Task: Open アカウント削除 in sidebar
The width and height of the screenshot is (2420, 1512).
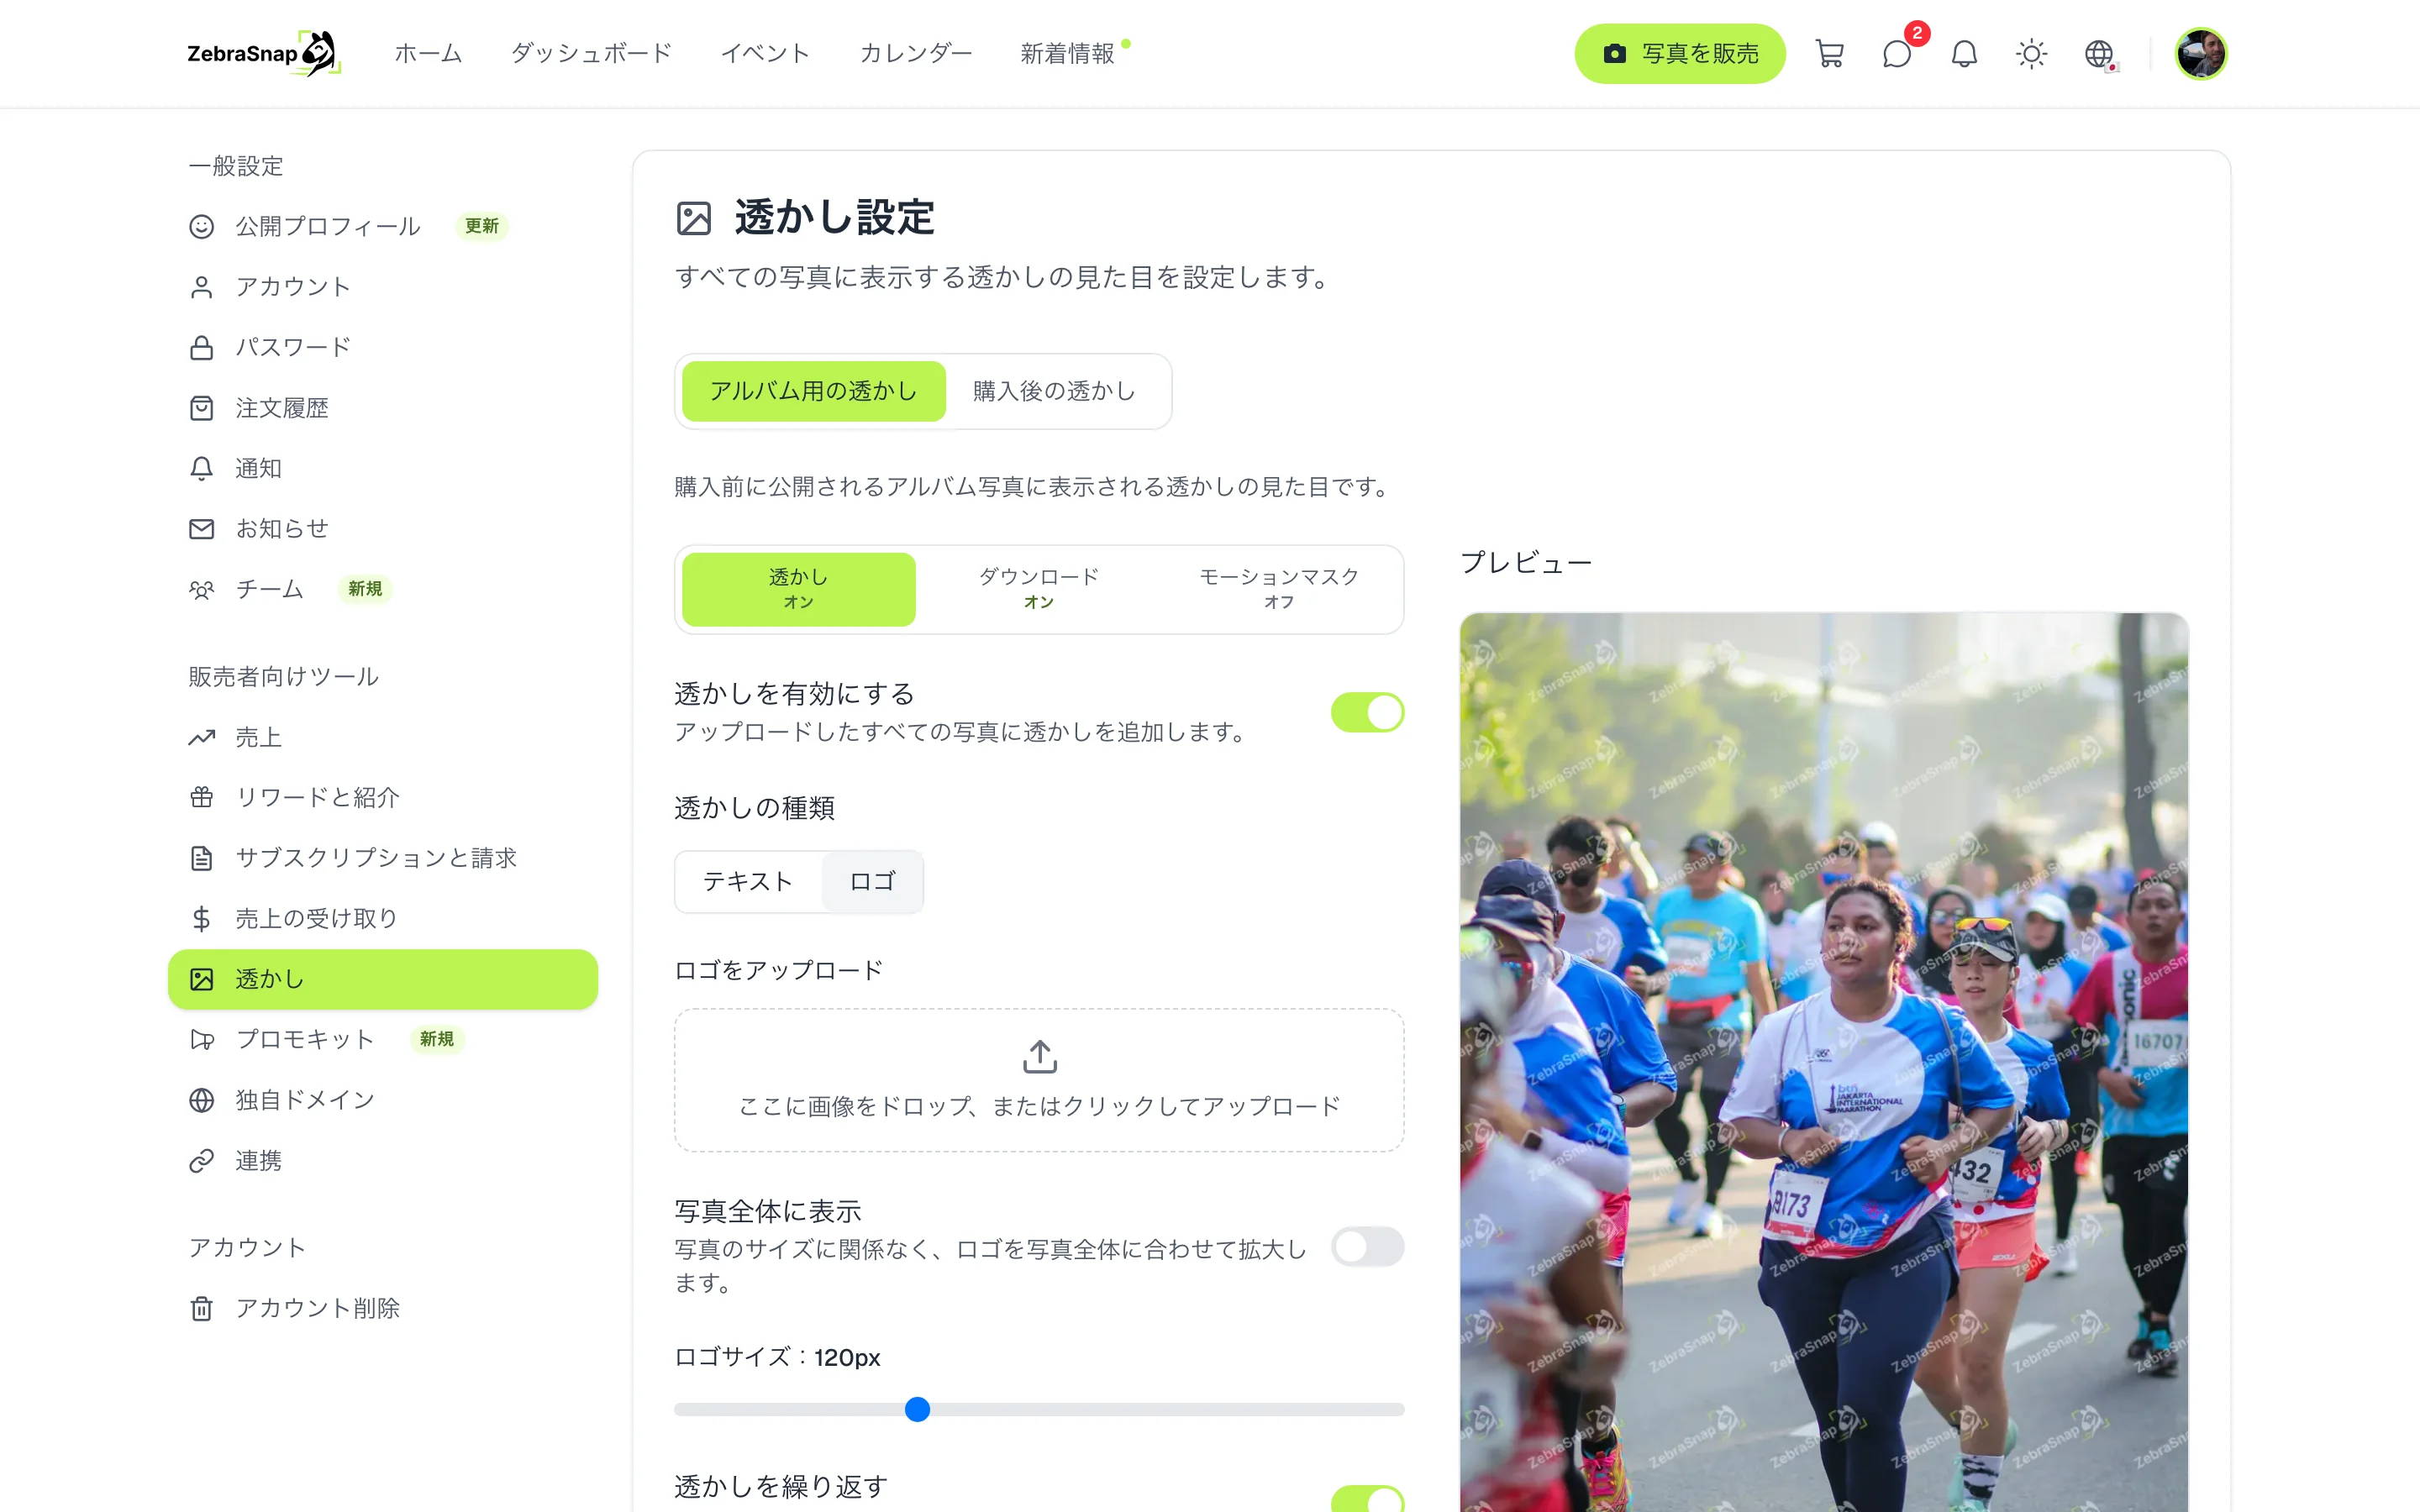Action: pos(383,1308)
